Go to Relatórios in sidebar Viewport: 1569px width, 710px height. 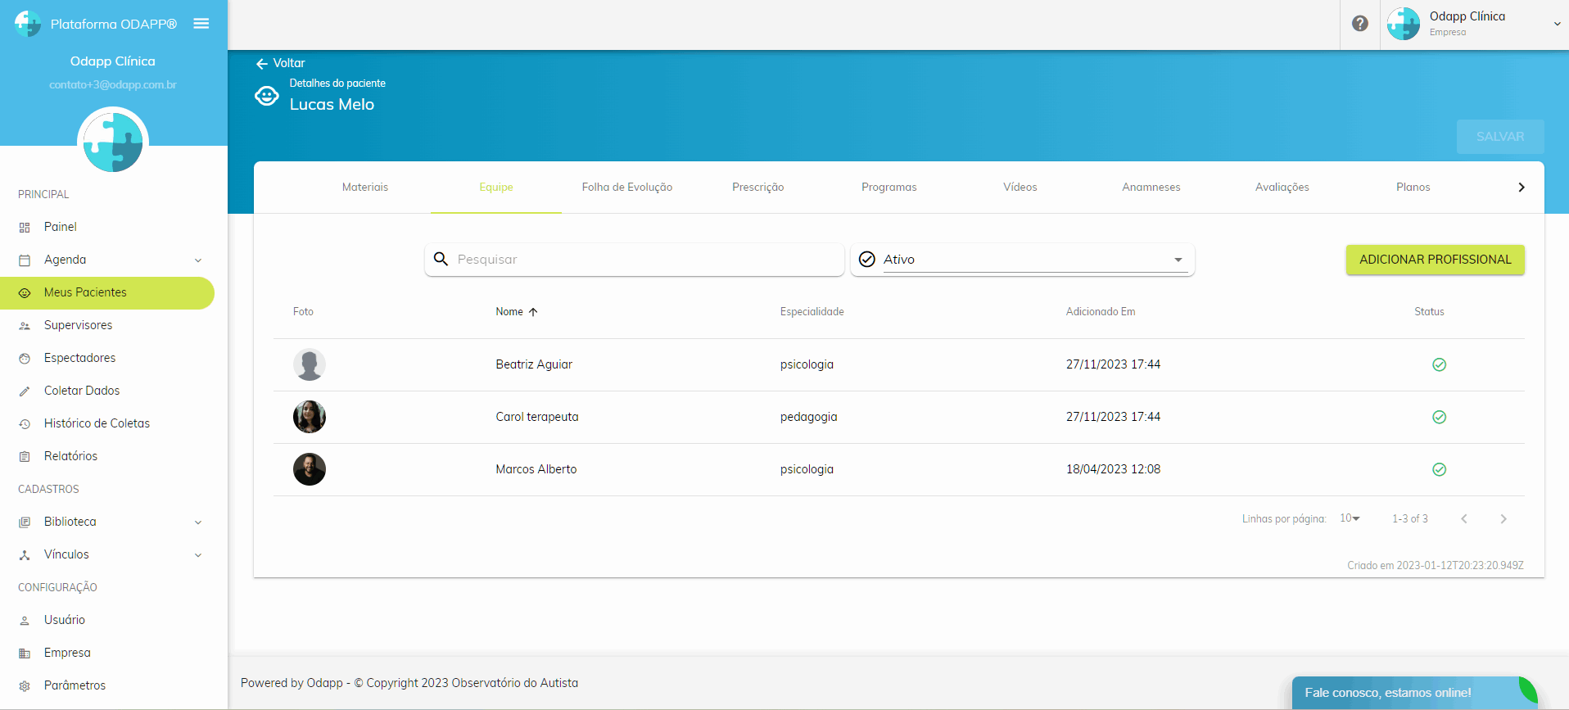(x=70, y=456)
